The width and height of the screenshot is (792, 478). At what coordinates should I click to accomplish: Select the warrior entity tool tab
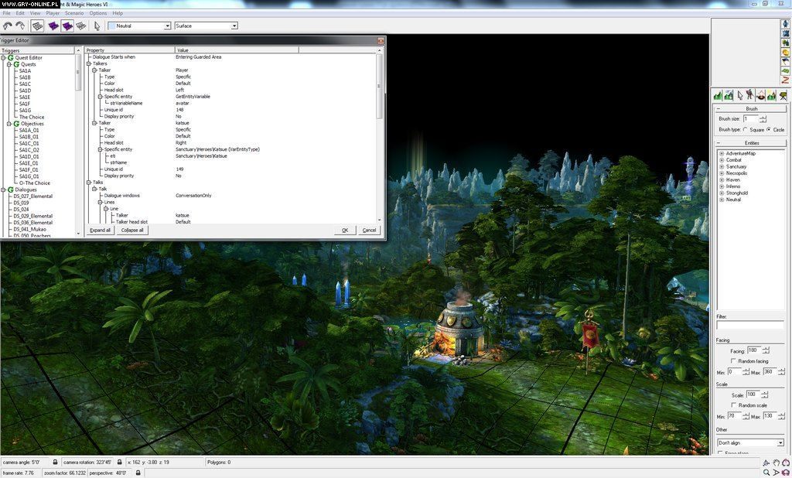coord(749,95)
